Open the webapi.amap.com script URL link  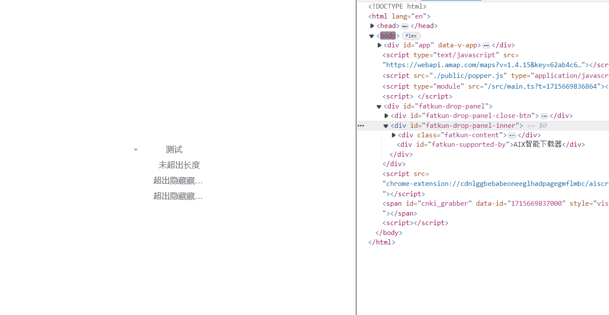[x=485, y=65]
